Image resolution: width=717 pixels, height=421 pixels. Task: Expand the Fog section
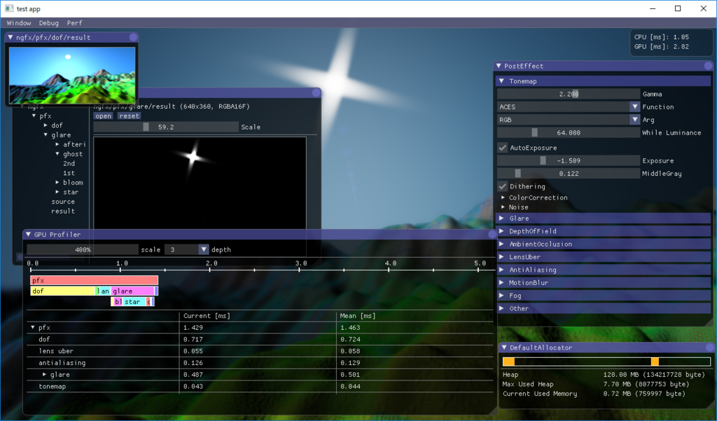point(603,295)
